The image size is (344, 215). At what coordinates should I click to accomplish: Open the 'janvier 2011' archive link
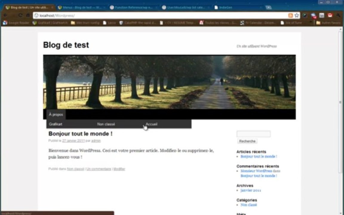251,191
